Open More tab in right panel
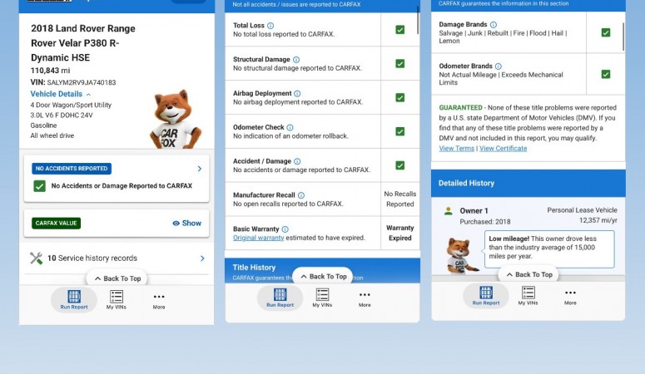This screenshot has width=645, height=374. [570, 296]
